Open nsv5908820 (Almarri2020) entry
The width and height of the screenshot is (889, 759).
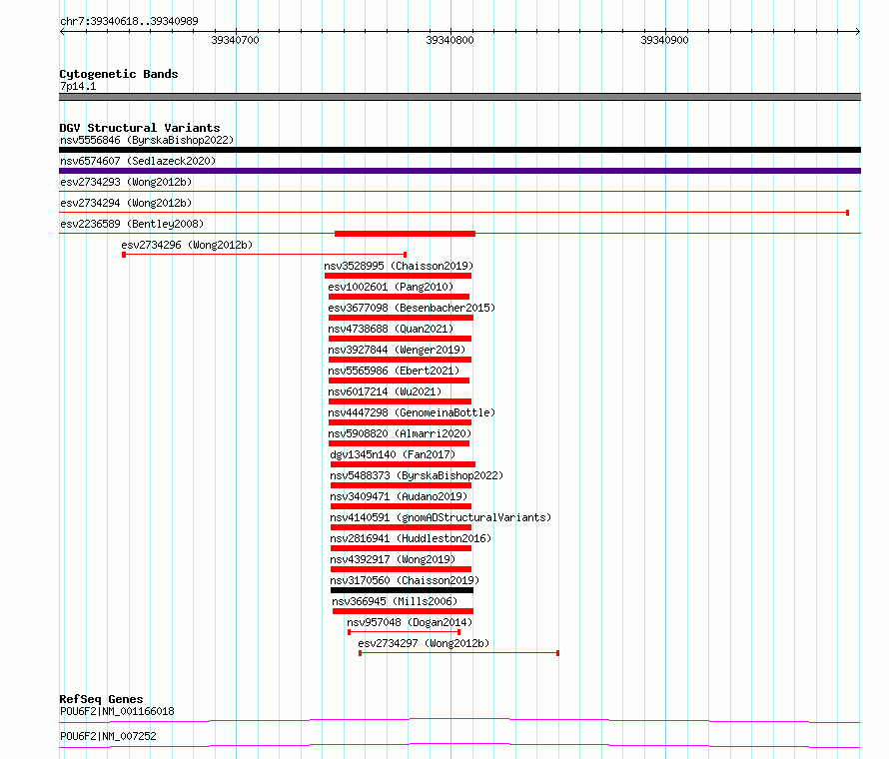click(x=400, y=433)
